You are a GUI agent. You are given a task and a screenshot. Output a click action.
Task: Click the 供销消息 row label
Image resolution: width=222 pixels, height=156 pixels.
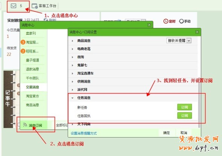point(84,82)
